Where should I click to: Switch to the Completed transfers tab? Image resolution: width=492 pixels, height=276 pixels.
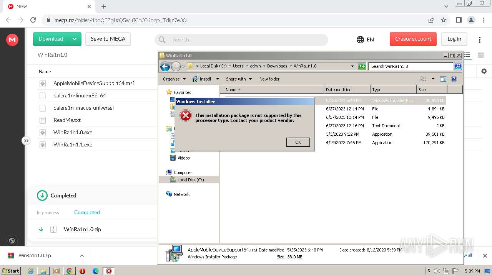pyautogui.click(x=87, y=212)
